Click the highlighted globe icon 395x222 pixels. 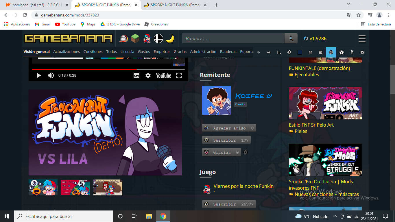331,52
